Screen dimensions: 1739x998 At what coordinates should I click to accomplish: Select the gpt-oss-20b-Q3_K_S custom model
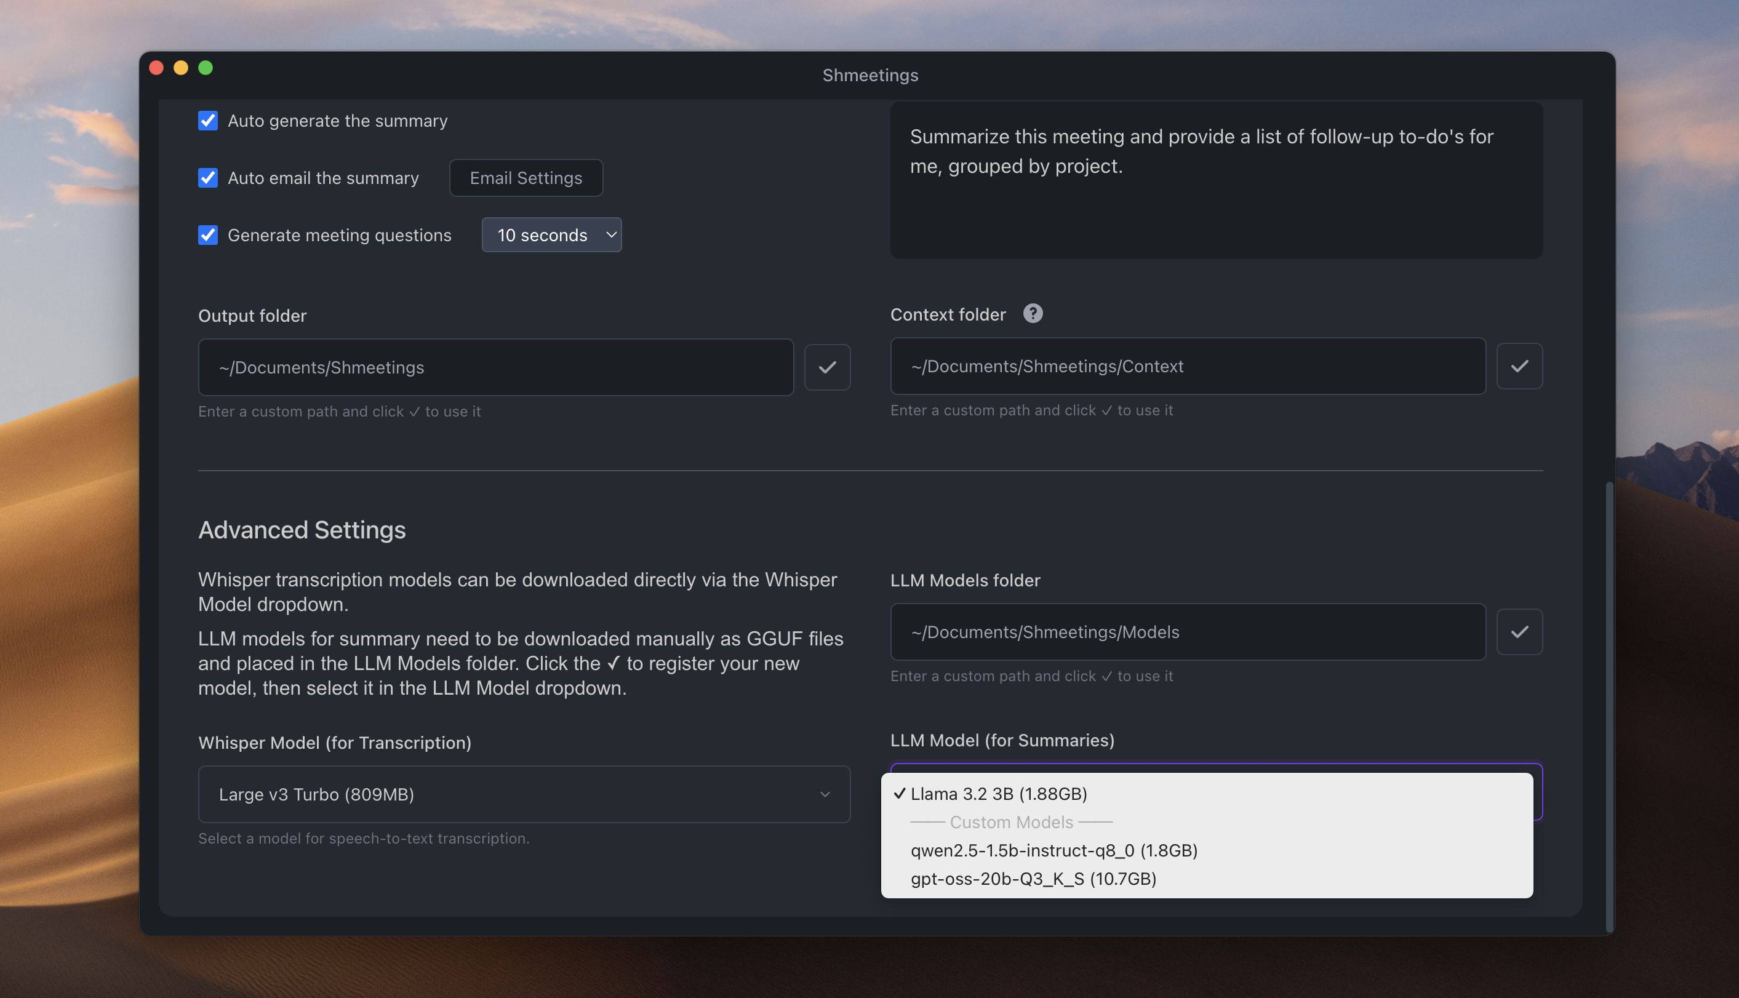point(1033,879)
